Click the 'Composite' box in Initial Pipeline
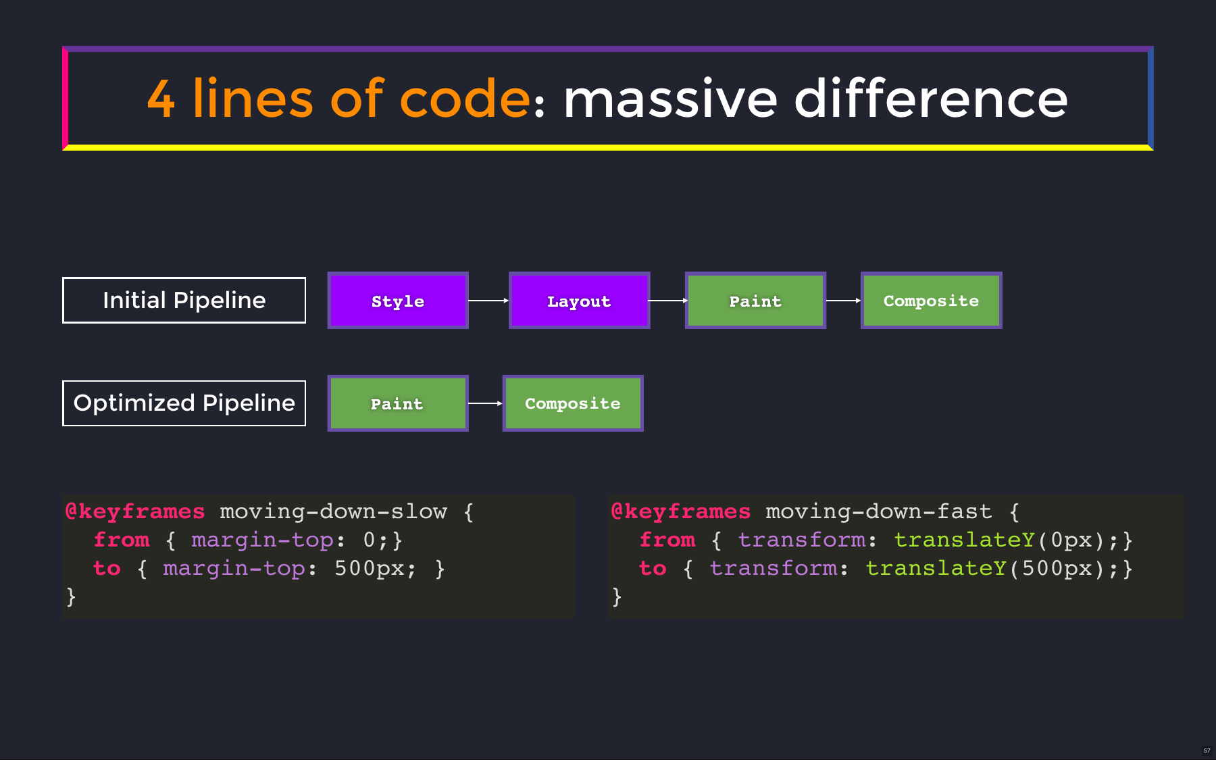This screenshot has height=760, width=1216. click(x=931, y=301)
